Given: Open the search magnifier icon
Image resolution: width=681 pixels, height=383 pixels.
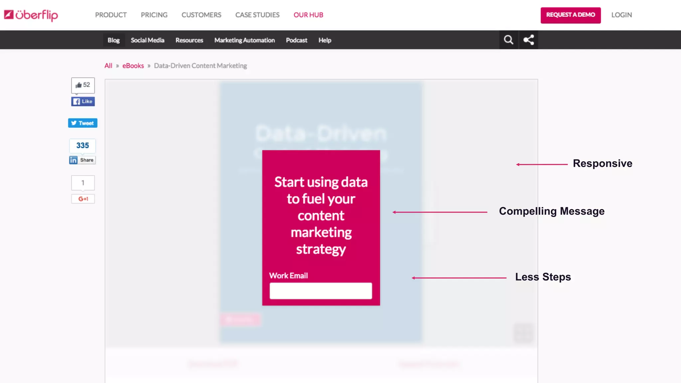Looking at the screenshot, I should pos(508,40).
